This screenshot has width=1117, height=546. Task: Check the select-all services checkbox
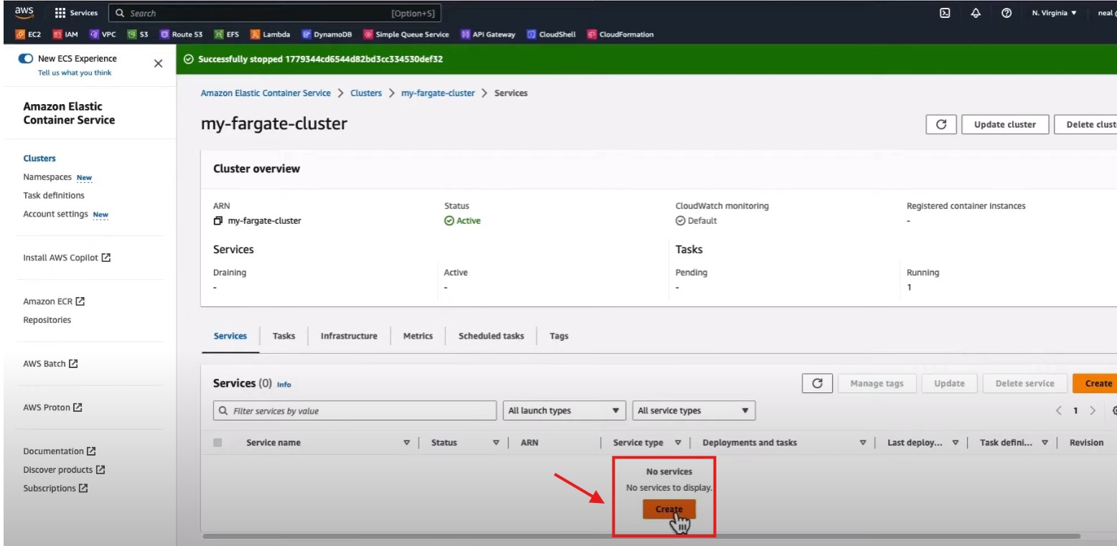[x=218, y=443]
